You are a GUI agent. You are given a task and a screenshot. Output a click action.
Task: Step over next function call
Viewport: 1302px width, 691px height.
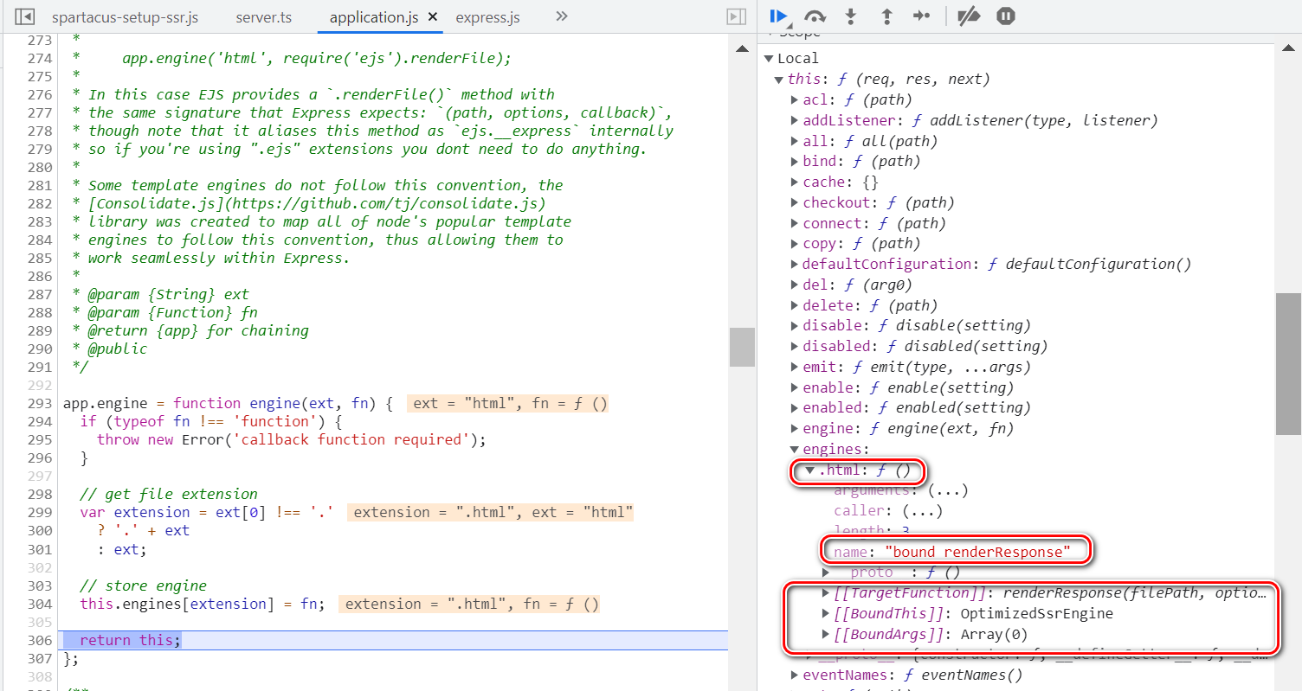click(x=815, y=16)
